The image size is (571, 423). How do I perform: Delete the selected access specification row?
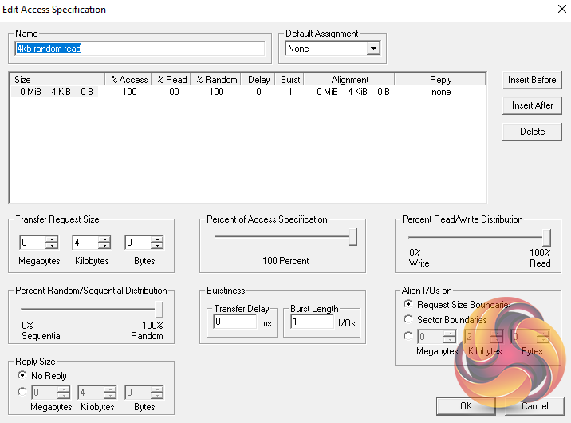pyautogui.click(x=532, y=132)
